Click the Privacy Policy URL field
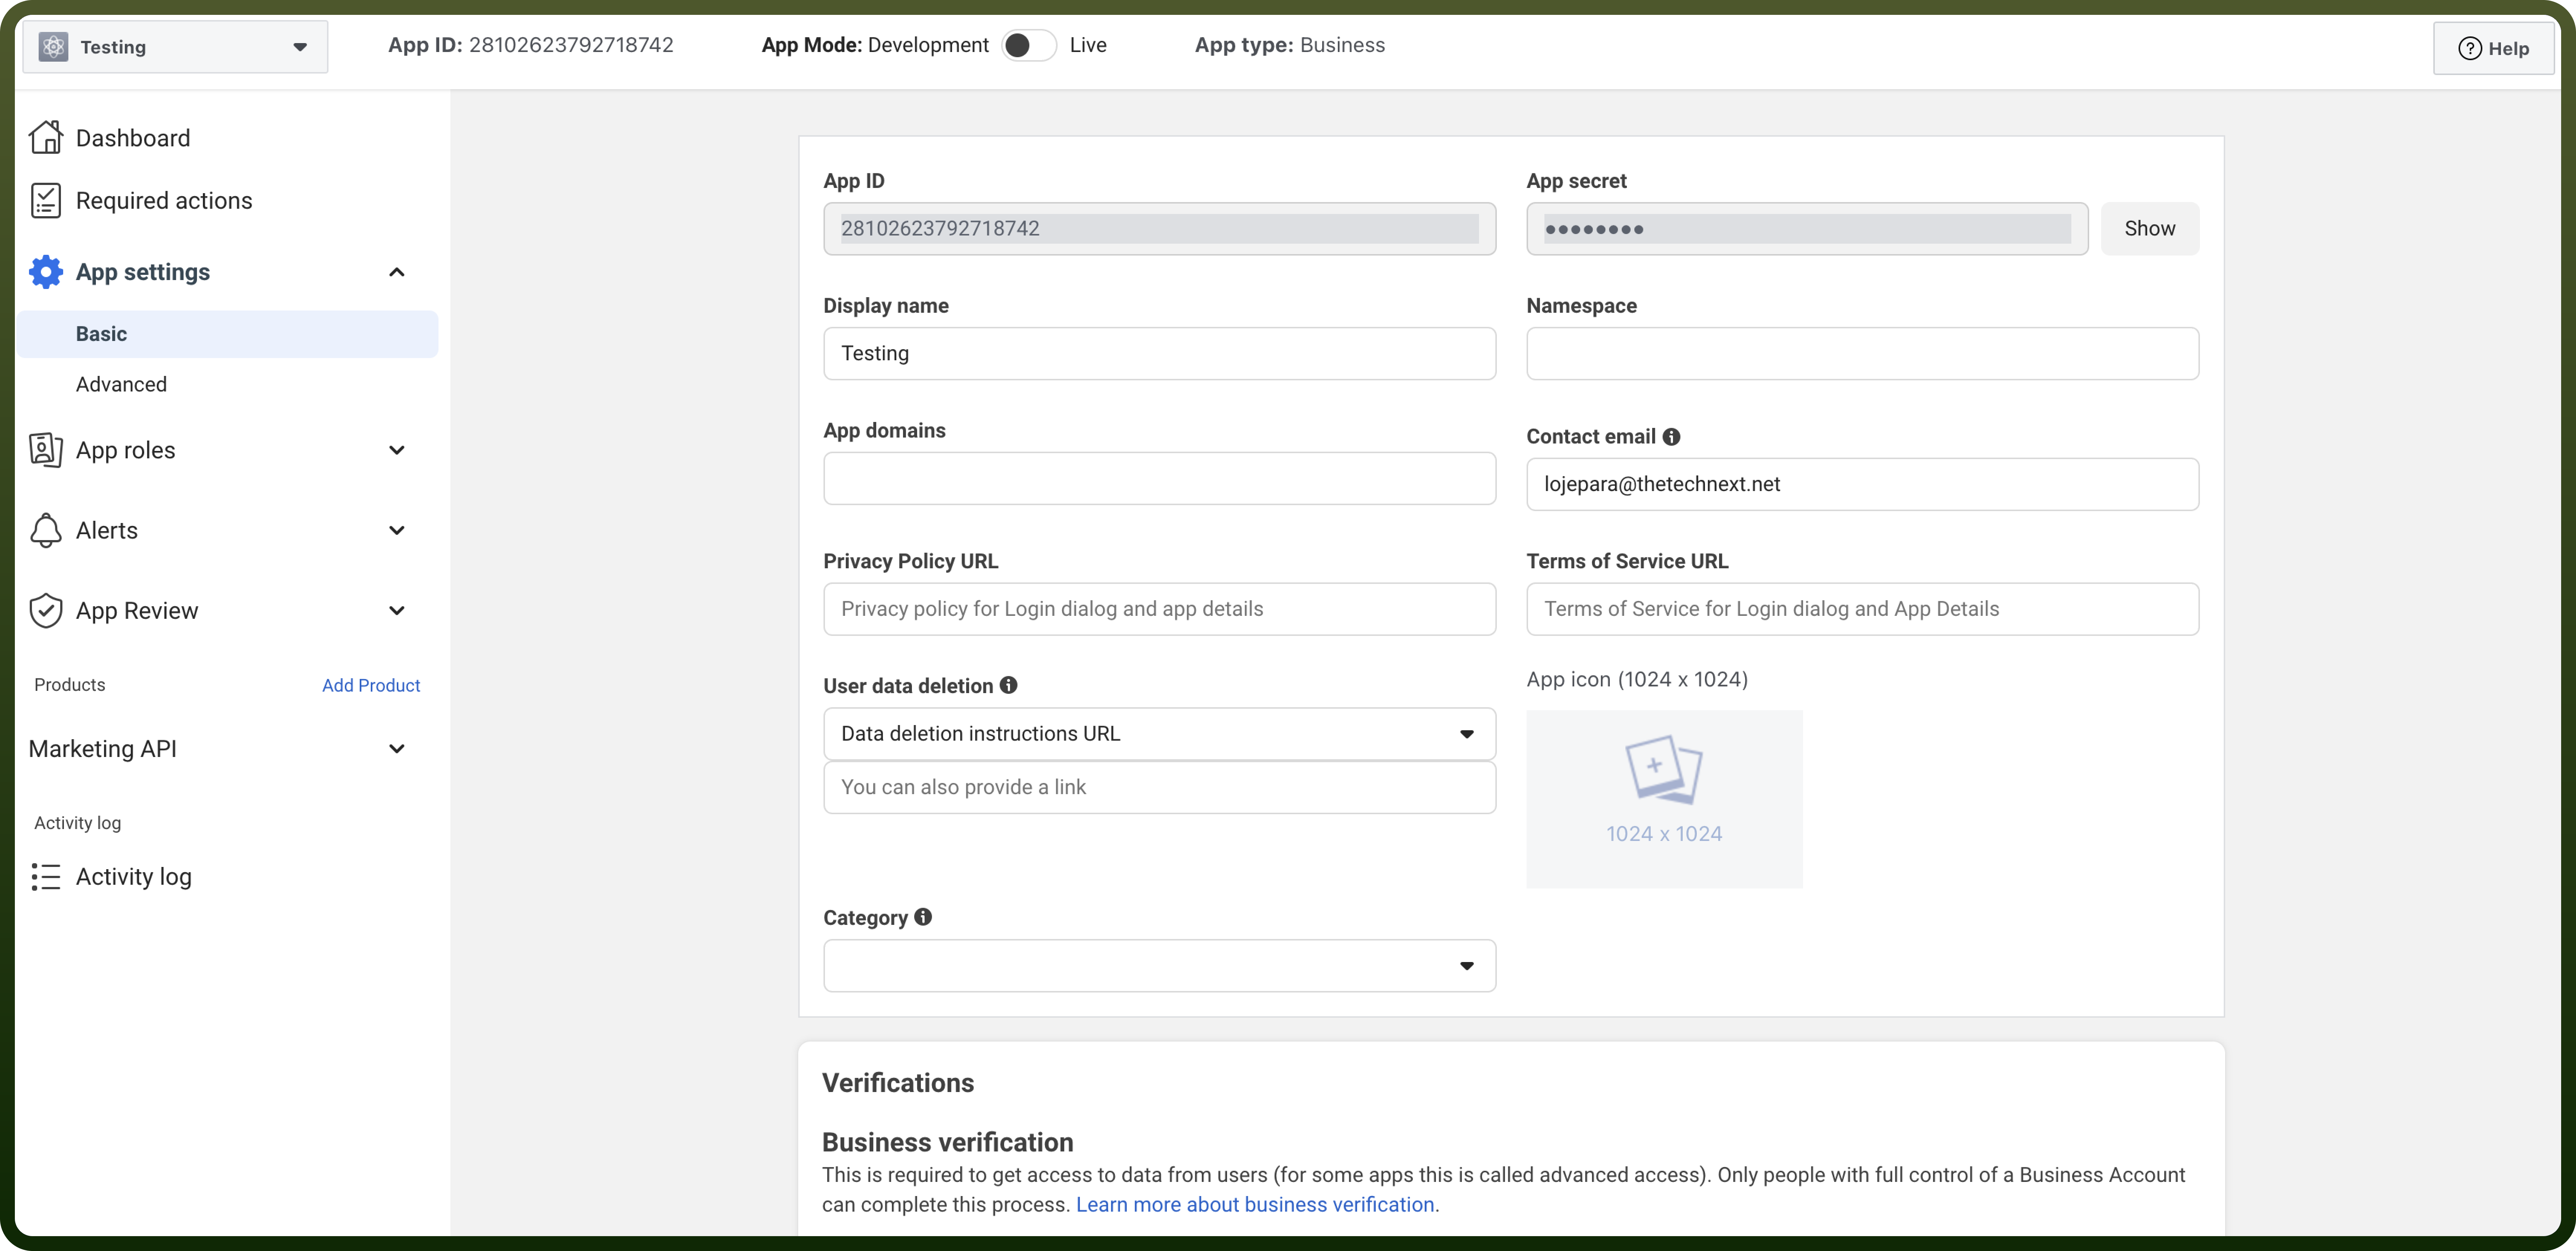Image resolution: width=2576 pixels, height=1251 pixels. (x=1160, y=610)
